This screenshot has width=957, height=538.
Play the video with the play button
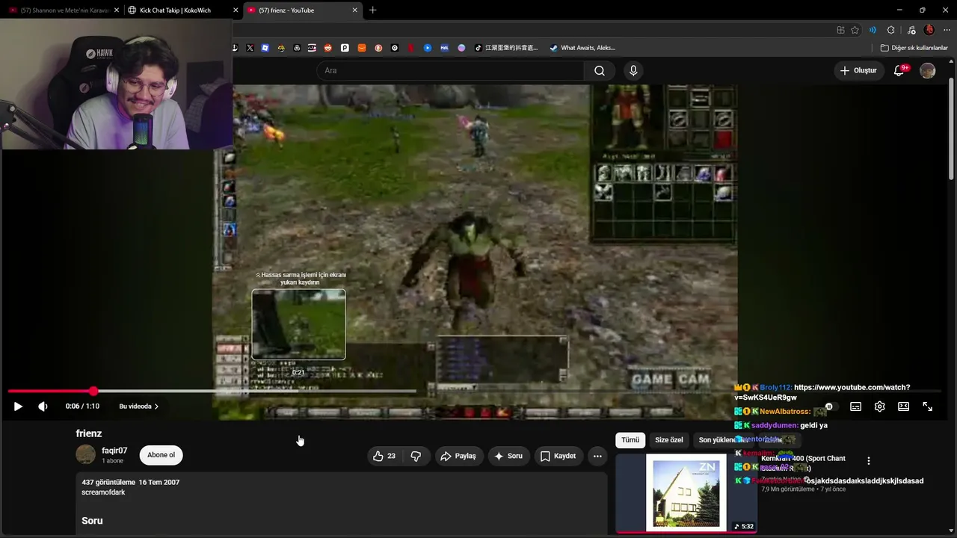coord(18,406)
